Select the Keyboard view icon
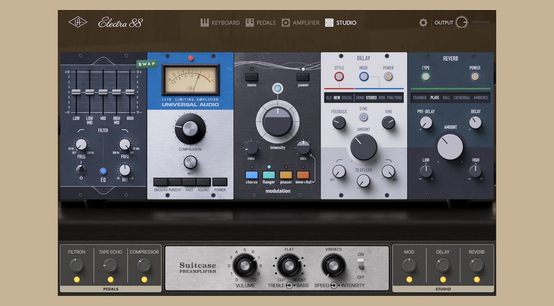554x306 pixels. (x=204, y=22)
